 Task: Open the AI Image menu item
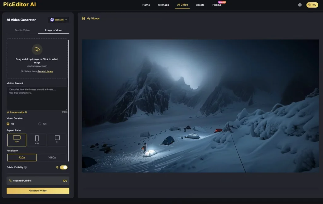[163, 5]
